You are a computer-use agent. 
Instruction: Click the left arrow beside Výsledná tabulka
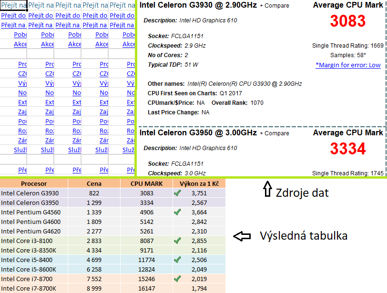[243, 235]
